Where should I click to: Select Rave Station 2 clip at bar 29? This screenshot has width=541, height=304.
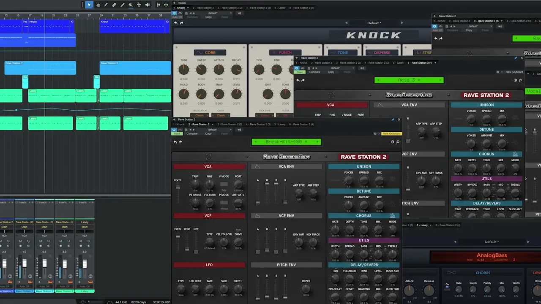(135, 68)
